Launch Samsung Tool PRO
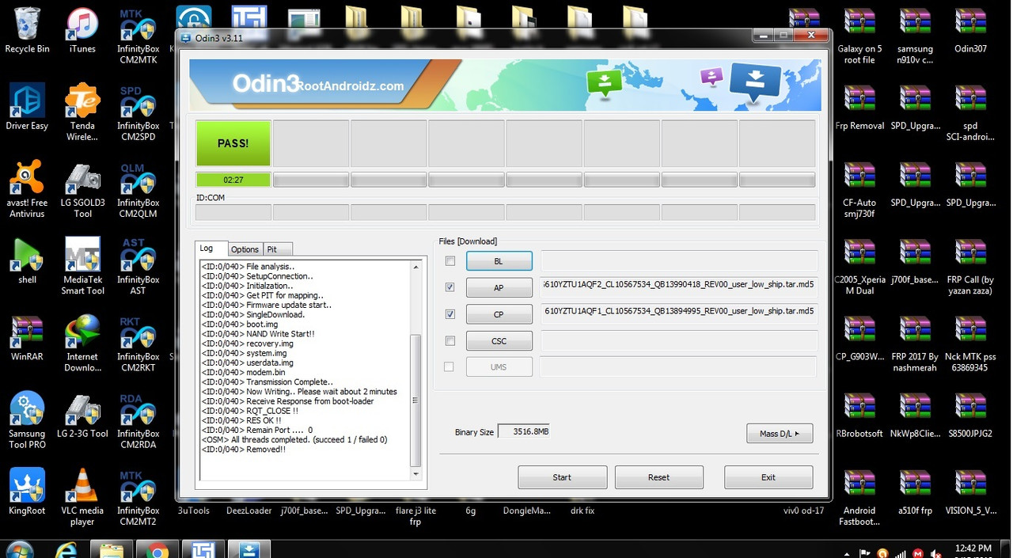The width and height of the screenshot is (1013, 558). click(27, 420)
